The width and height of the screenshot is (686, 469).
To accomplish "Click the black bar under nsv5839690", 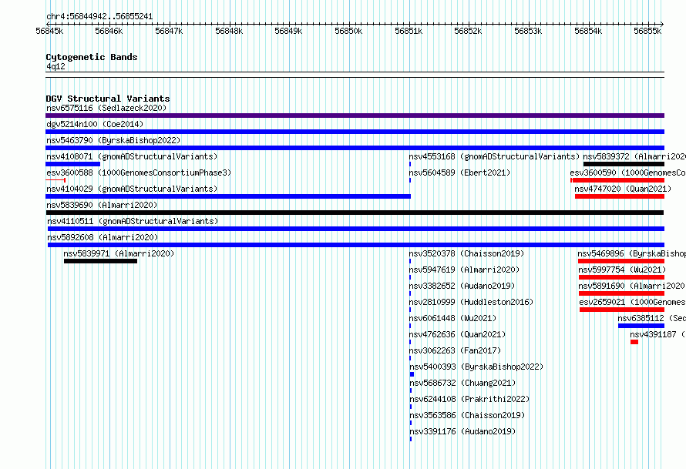I will click(355, 213).
